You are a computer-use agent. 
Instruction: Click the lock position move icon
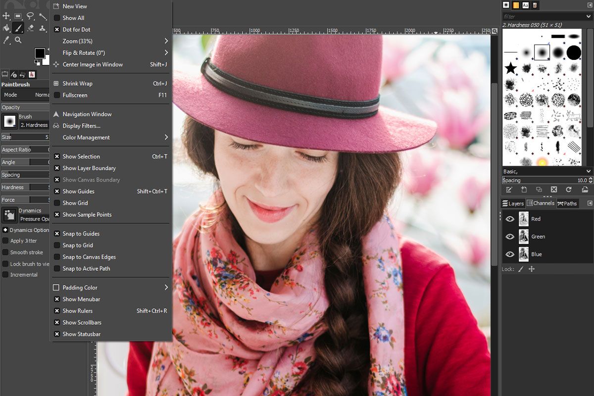tap(532, 269)
